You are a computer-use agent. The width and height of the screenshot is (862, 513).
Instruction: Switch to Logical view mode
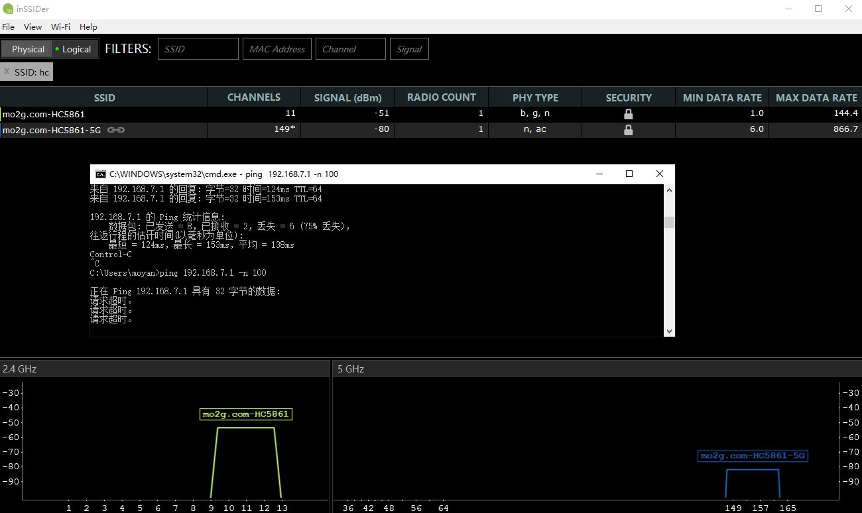click(74, 49)
